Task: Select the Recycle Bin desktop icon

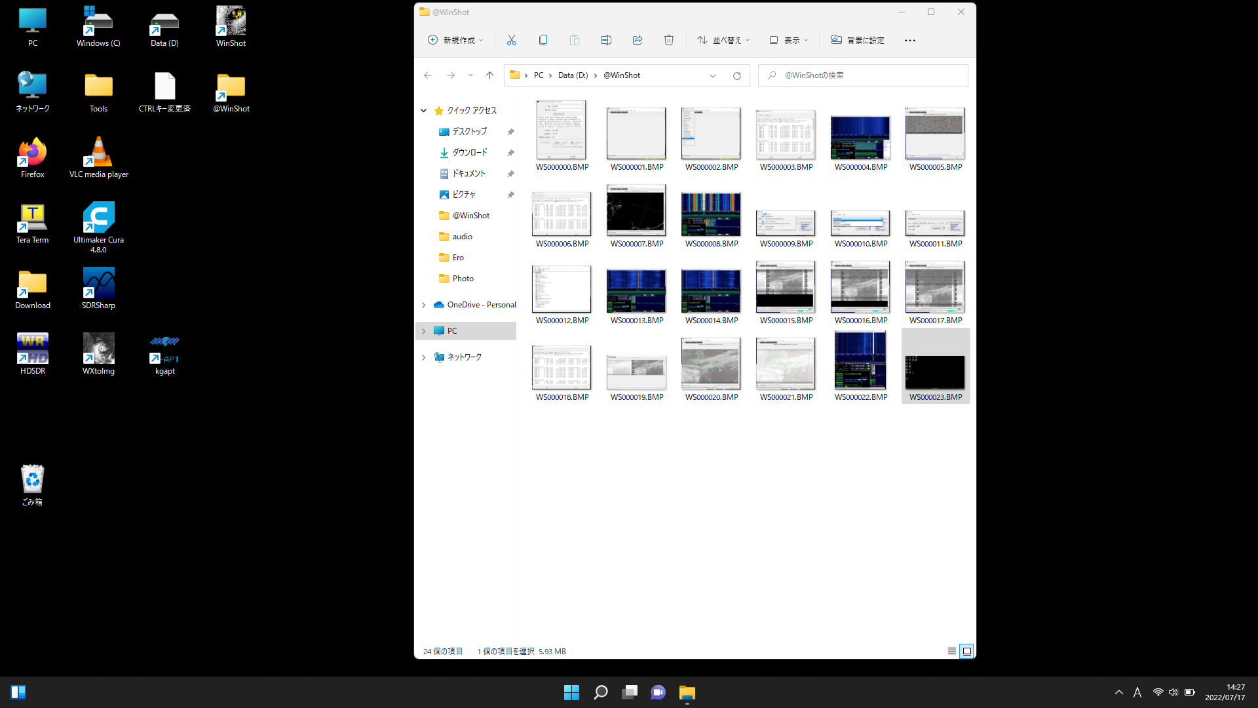Action: coord(33,485)
